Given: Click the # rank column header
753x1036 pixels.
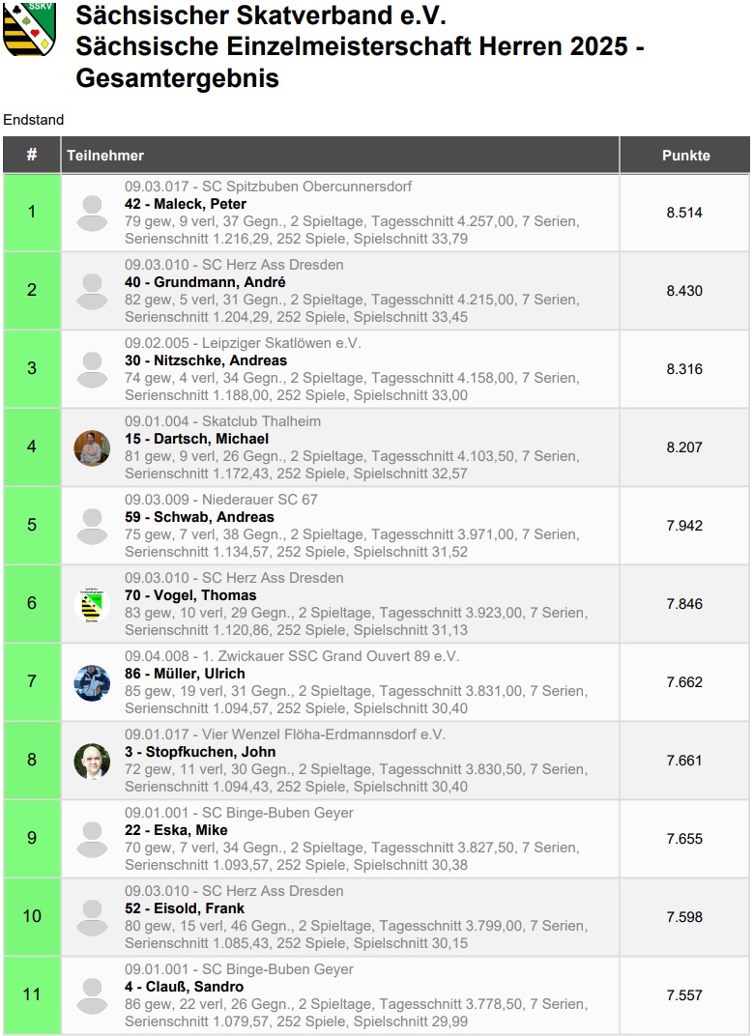Looking at the screenshot, I should pos(32,156).
